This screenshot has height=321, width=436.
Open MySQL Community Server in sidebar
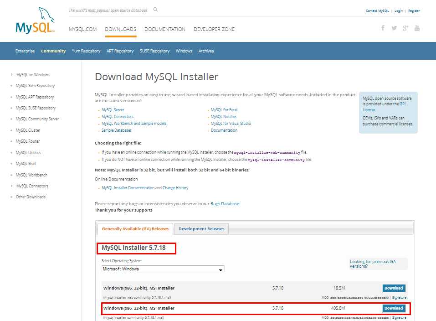[37, 119]
